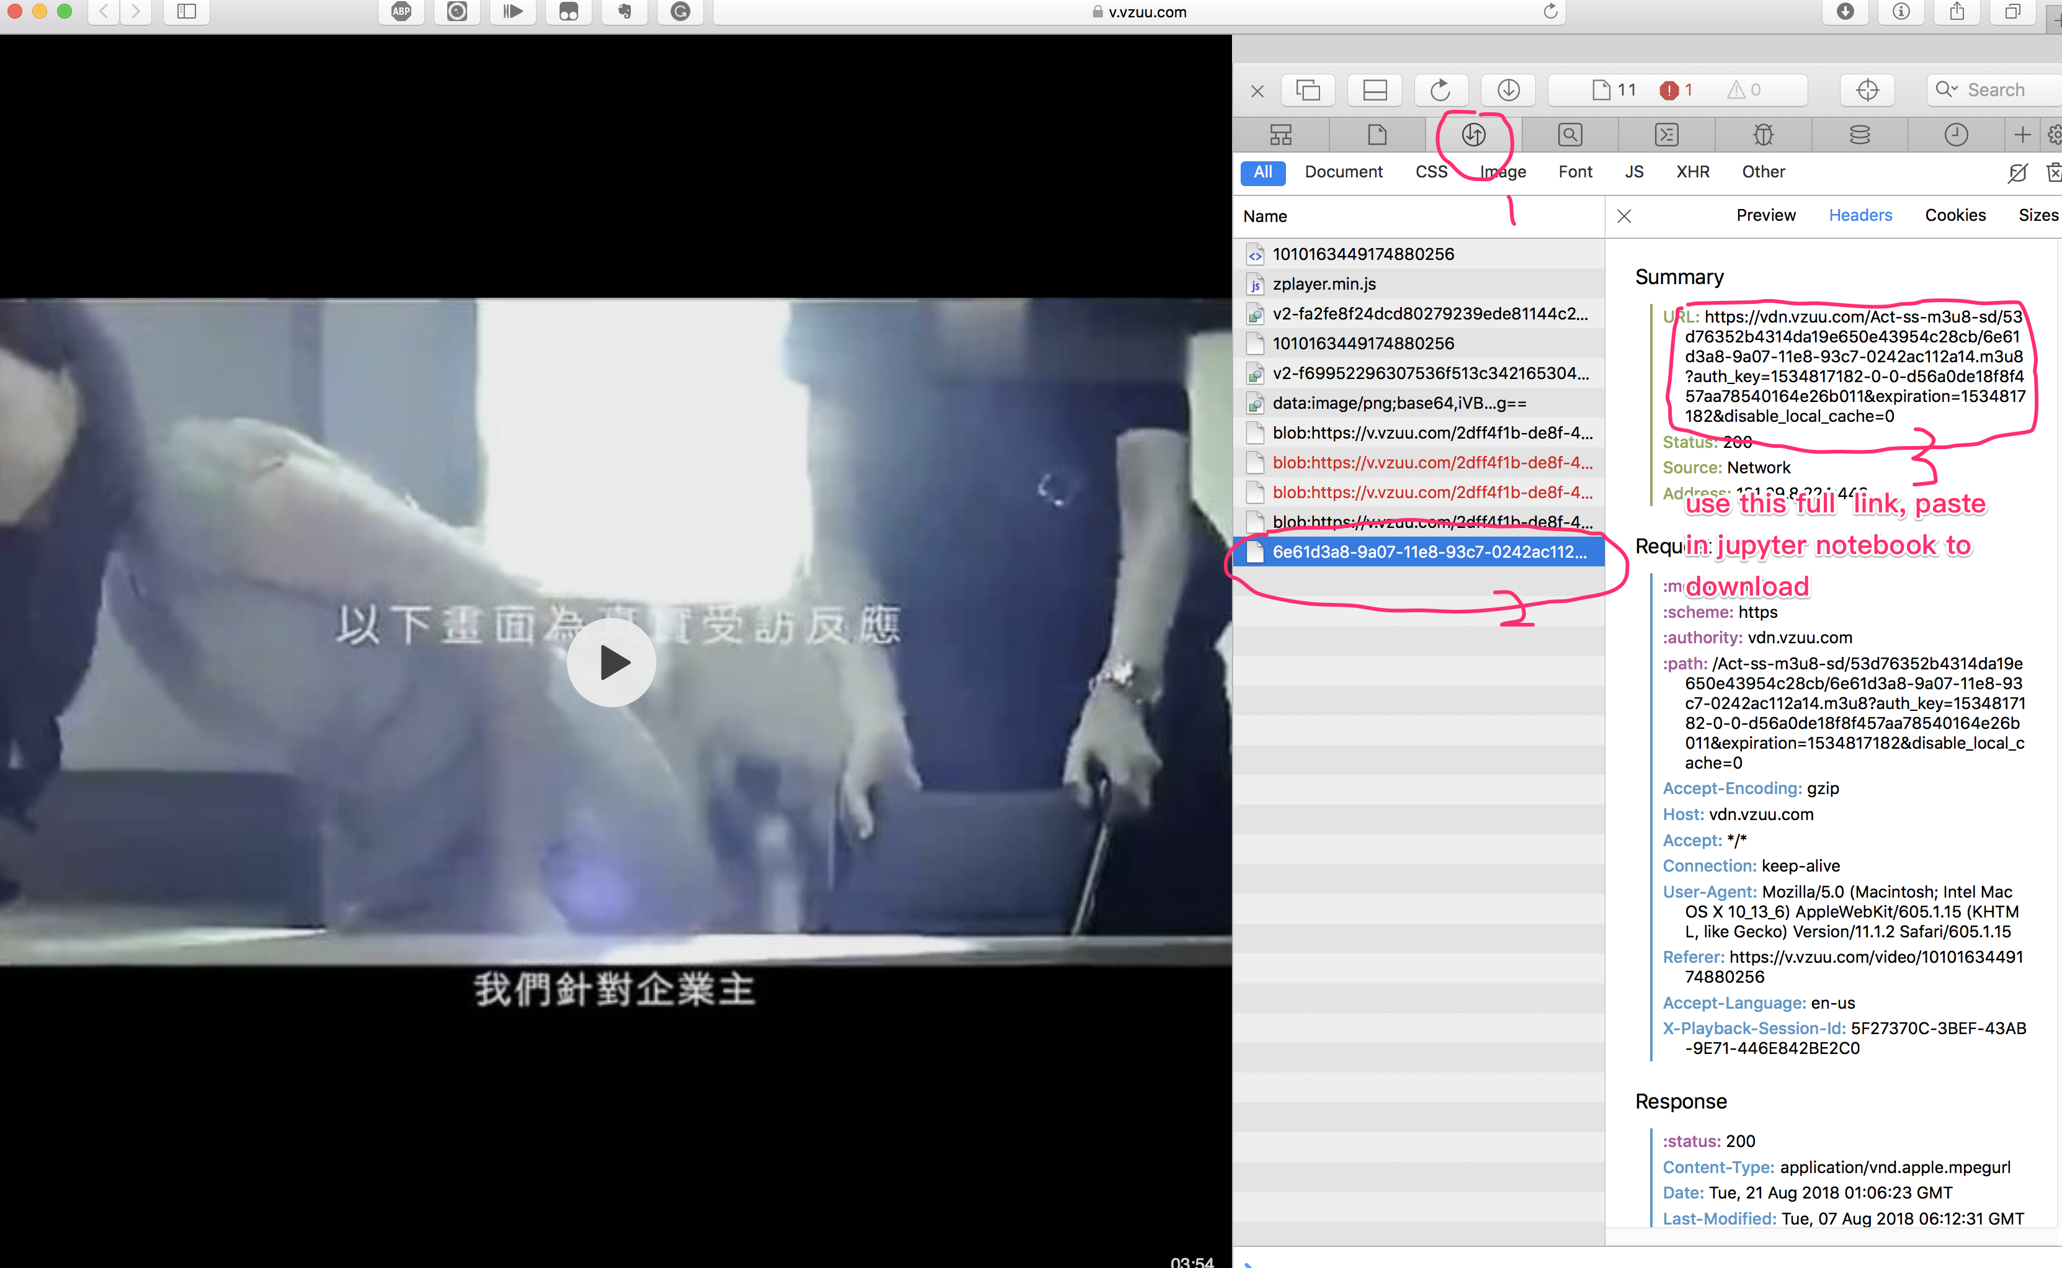
Task: Switch to the Cookies tab
Action: pos(1955,215)
